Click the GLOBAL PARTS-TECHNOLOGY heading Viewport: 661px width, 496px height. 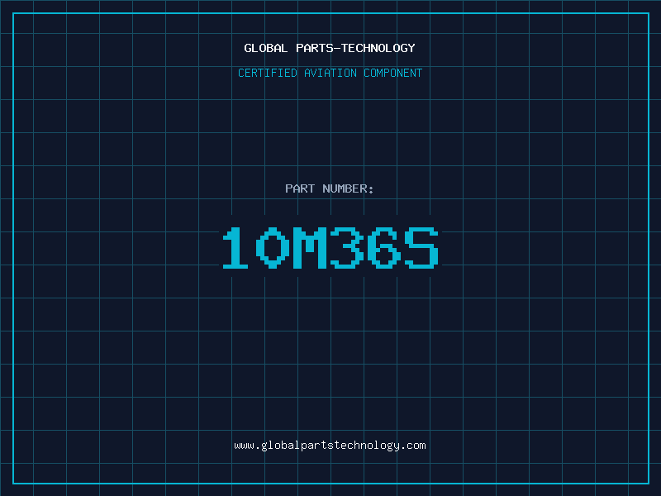(330, 48)
